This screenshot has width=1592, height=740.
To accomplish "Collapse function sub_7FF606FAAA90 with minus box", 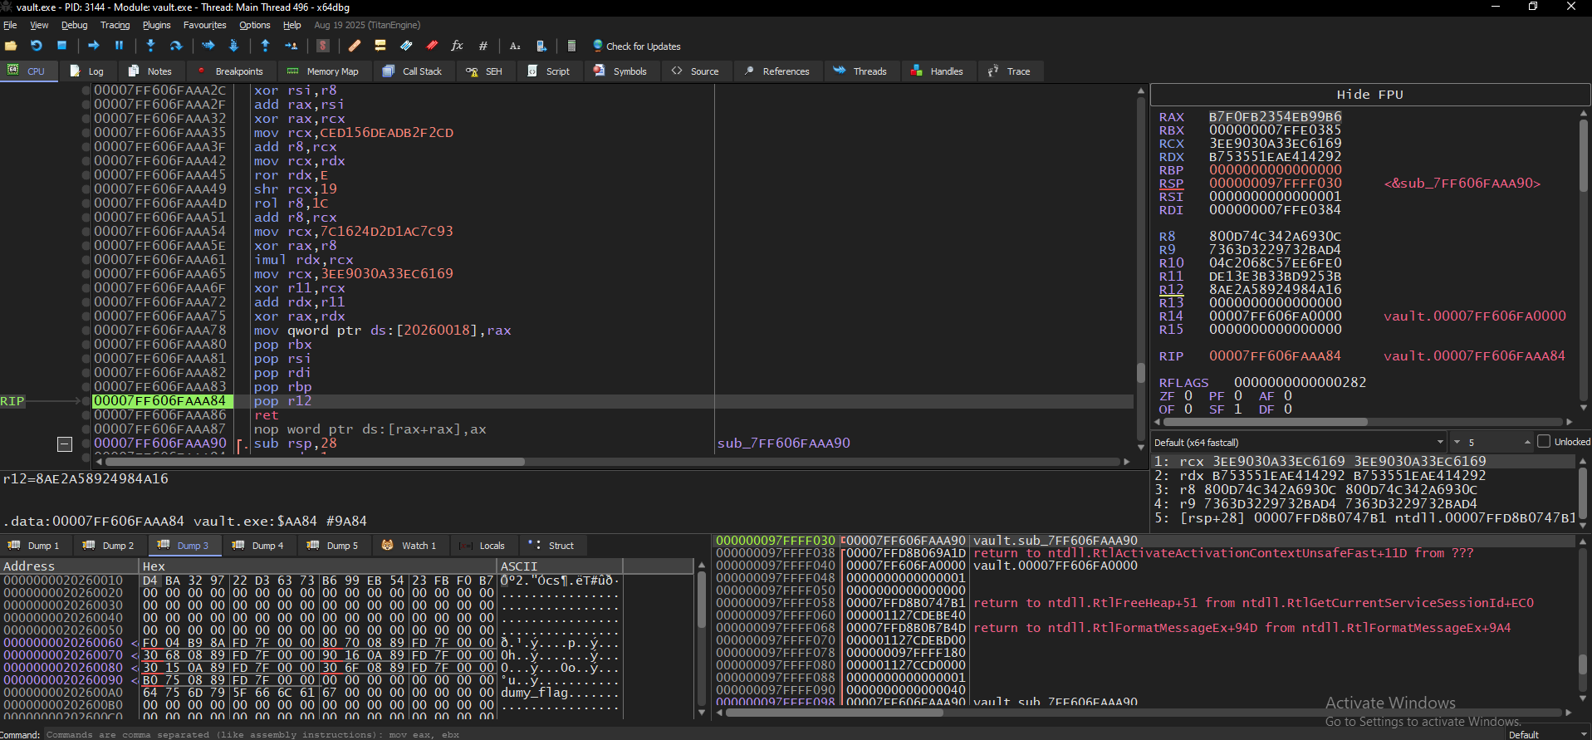I will click(x=65, y=444).
